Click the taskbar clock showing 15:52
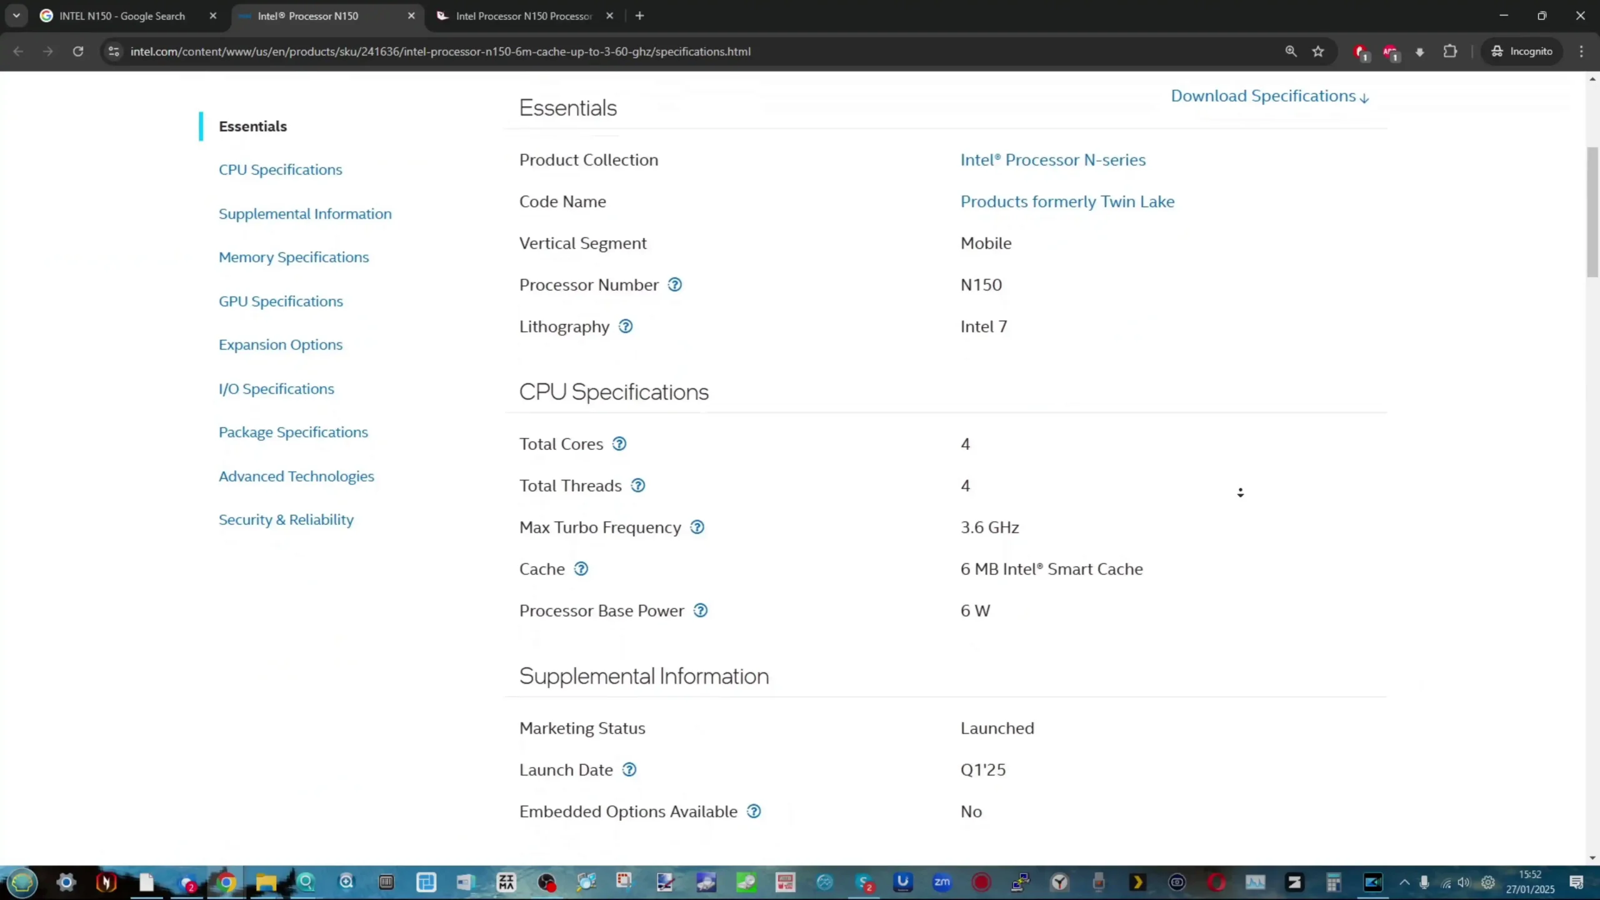The height and width of the screenshot is (900, 1600). coord(1530,882)
